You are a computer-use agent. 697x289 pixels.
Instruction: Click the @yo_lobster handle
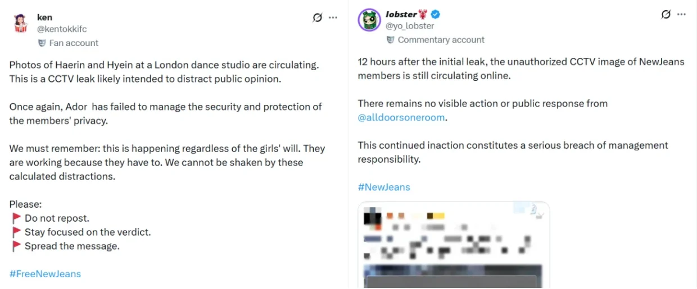tap(410, 26)
